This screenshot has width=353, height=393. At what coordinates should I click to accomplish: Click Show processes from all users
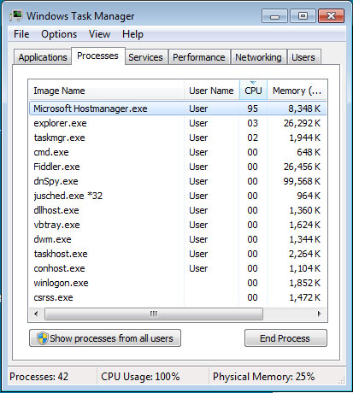tap(105, 338)
